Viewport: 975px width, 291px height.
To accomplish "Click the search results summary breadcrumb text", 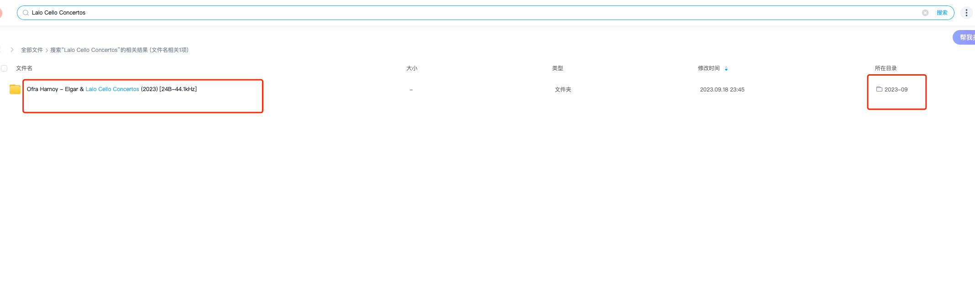I will pyautogui.click(x=119, y=50).
